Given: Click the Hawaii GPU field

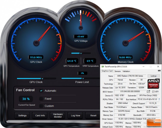Looking at the screenshot, I should click(120, 80).
